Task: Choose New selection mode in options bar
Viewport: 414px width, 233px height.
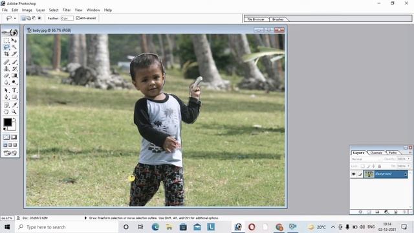Action: [23, 18]
